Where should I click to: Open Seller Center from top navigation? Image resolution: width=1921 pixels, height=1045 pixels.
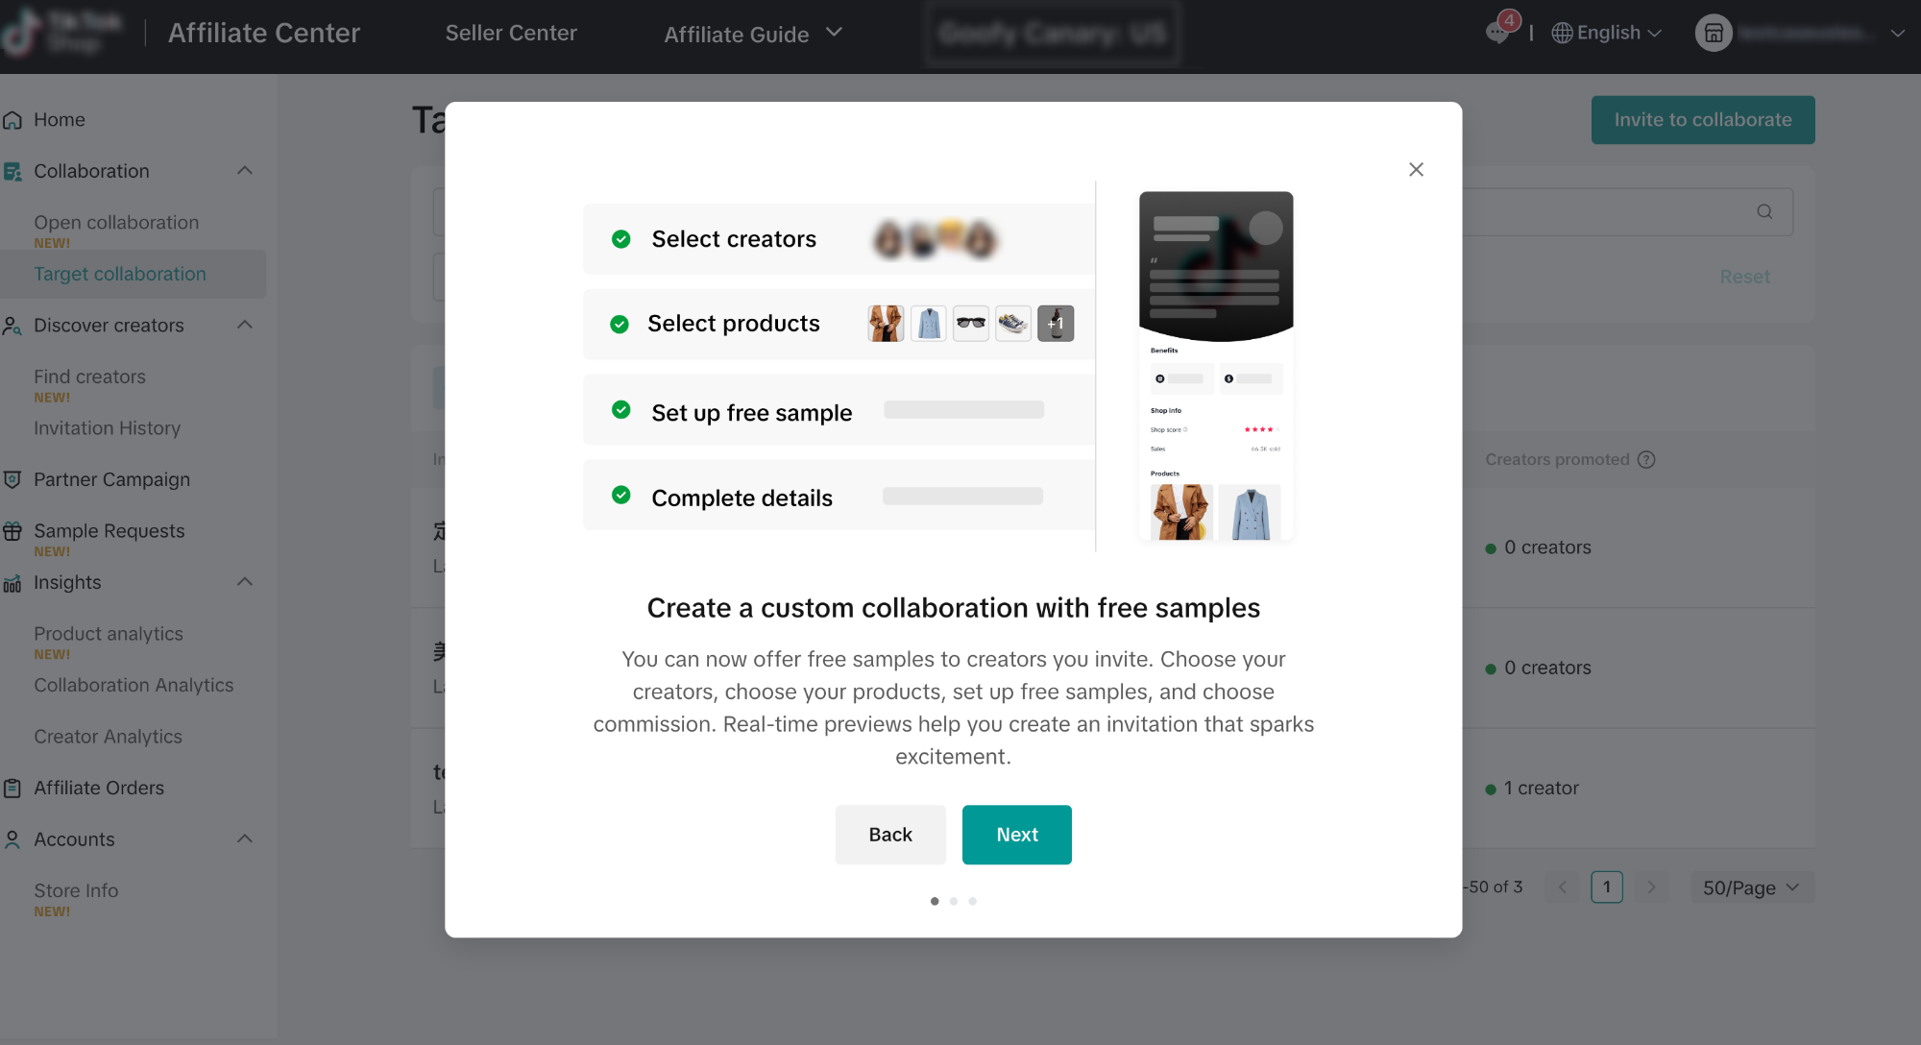click(511, 34)
